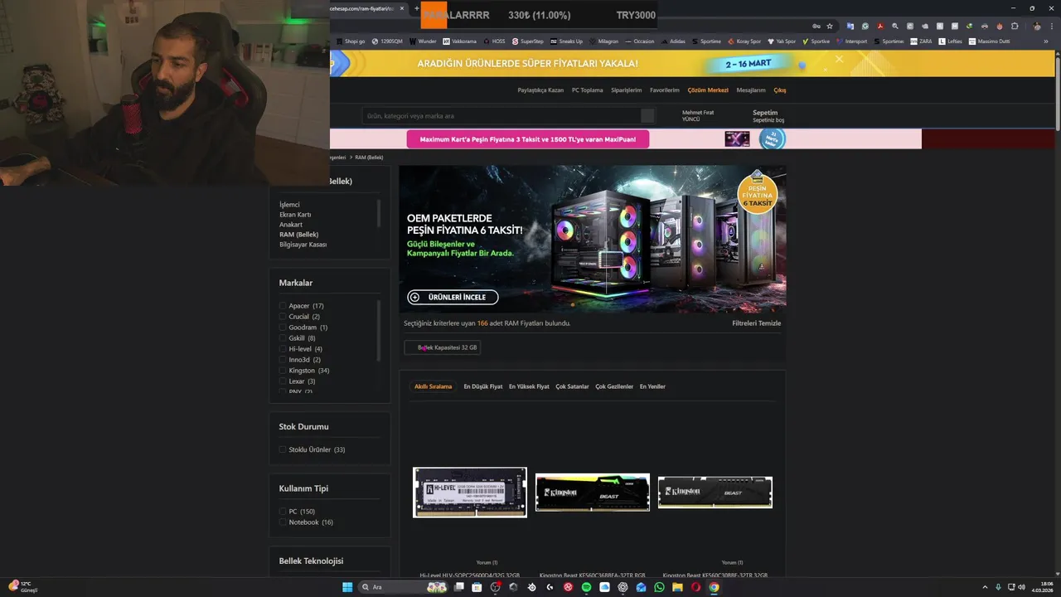Click the product search input field
The height and width of the screenshot is (597, 1061).
click(x=501, y=116)
